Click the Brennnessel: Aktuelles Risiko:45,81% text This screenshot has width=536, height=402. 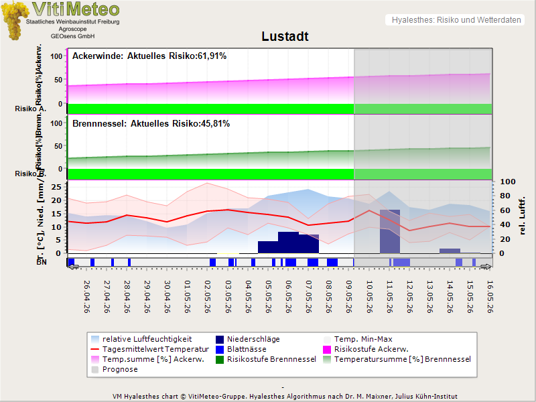151,124
